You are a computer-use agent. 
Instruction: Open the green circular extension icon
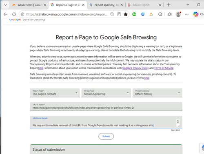point(134,14)
